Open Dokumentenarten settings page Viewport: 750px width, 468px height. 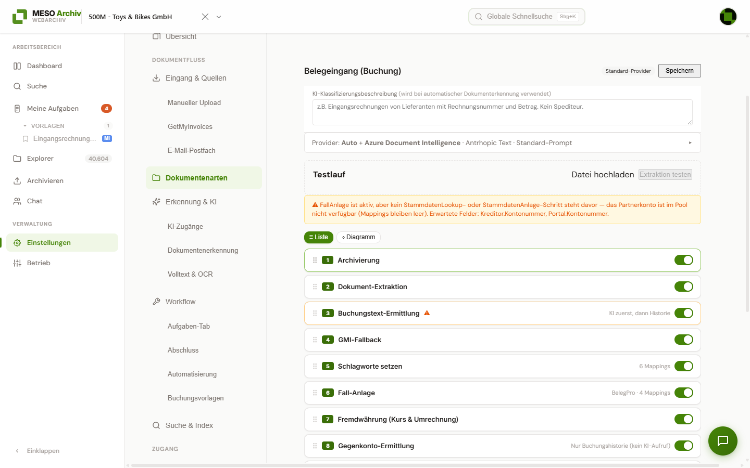click(x=204, y=178)
